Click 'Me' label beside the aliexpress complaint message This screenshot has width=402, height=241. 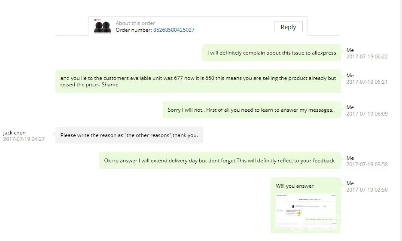[350, 50]
